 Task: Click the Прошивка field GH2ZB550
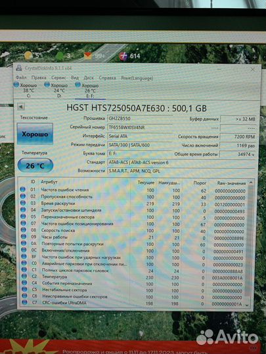pos(139,118)
